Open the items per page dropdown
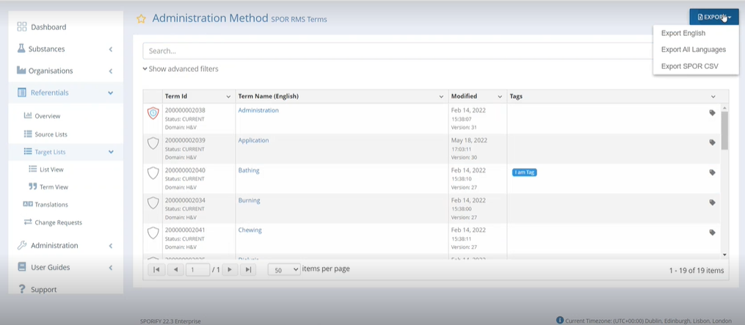 (284, 269)
